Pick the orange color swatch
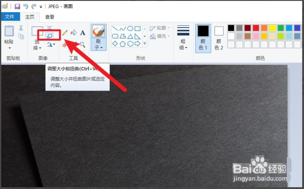Viewport: 304px width, 189px height. coord(264,28)
